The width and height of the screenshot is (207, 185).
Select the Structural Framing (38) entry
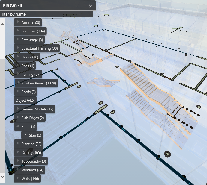tap(40, 48)
